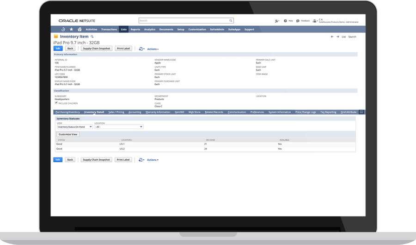Click the Oracle NetSuite logo
416x245 pixels.
click(77, 21)
